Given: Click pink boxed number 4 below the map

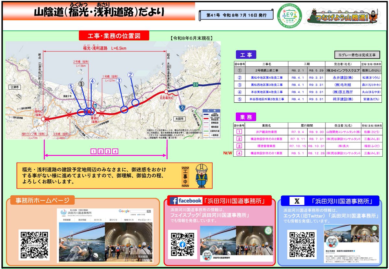Looking at the screenshot, I should click(x=115, y=151).
